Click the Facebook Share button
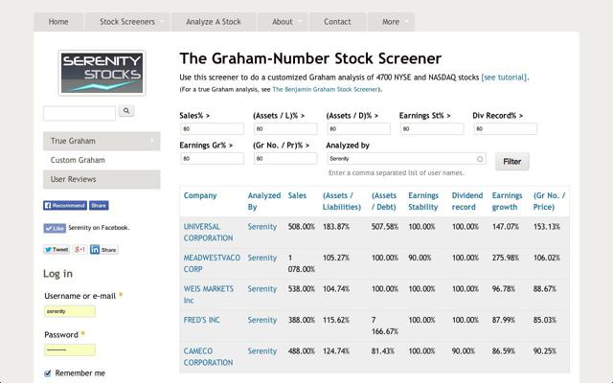 (x=99, y=206)
